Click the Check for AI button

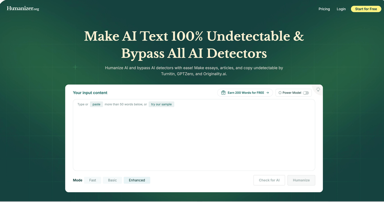269,180
